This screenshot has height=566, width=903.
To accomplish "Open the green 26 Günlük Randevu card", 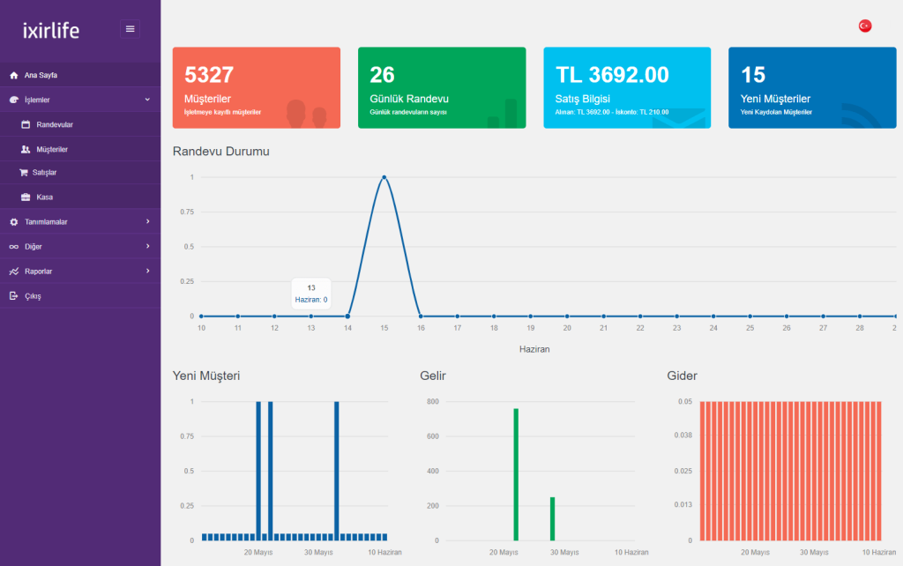I will [x=442, y=87].
